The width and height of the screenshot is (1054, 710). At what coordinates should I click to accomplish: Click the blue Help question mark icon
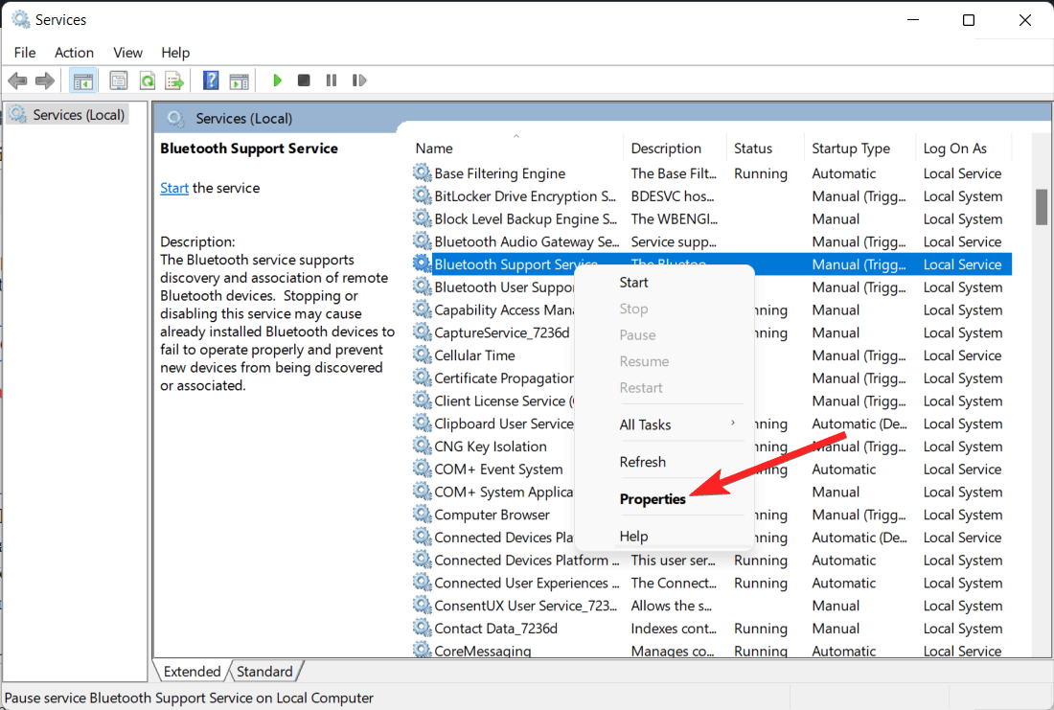coord(211,80)
